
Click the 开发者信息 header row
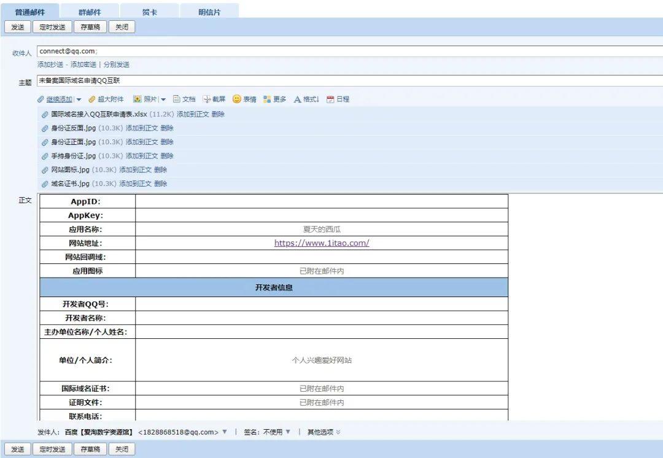tap(274, 287)
